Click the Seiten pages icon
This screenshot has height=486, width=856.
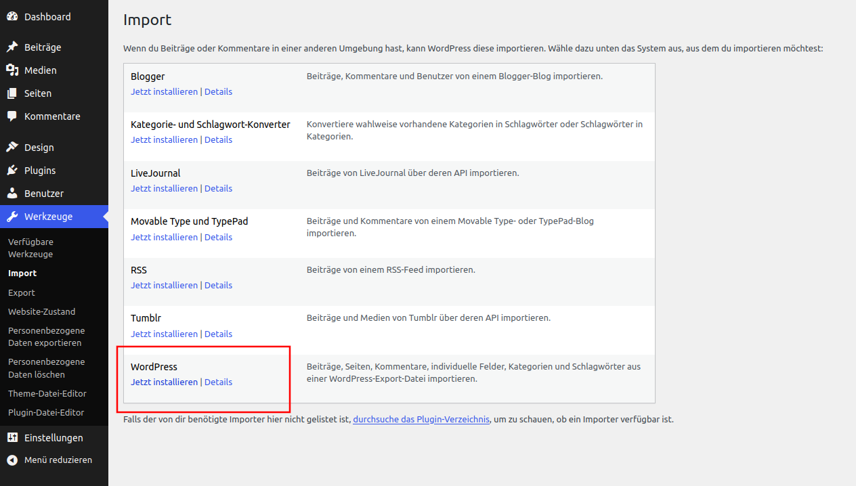12,93
